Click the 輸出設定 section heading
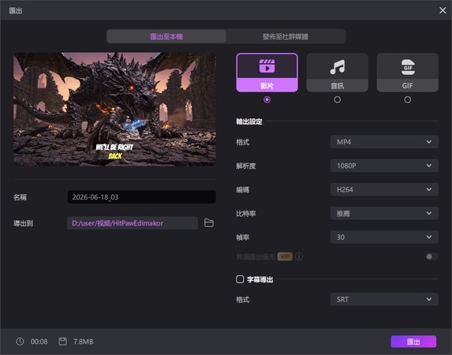The width and height of the screenshot is (452, 355). 249,121
